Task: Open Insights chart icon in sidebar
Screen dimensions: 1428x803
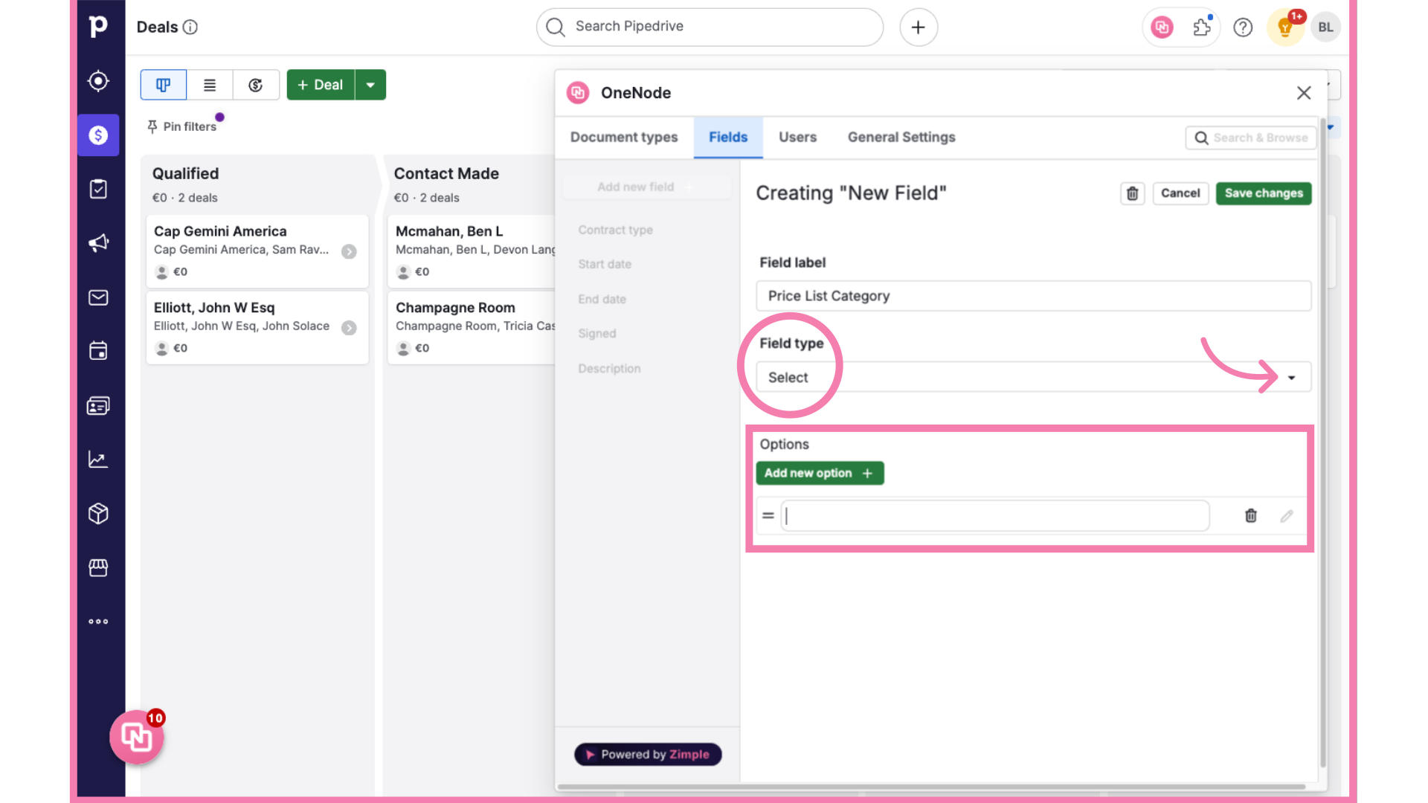Action: pyautogui.click(x=98, y=459)
